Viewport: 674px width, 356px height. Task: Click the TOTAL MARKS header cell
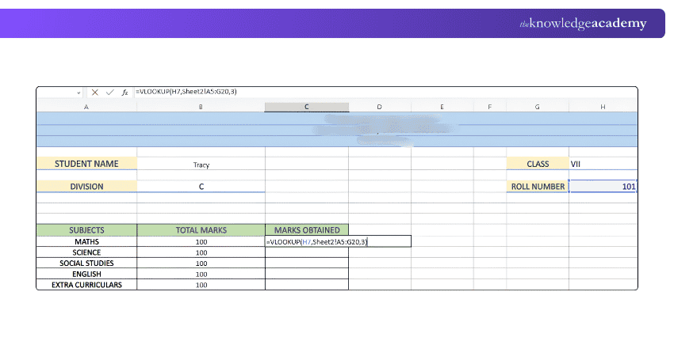201,230
